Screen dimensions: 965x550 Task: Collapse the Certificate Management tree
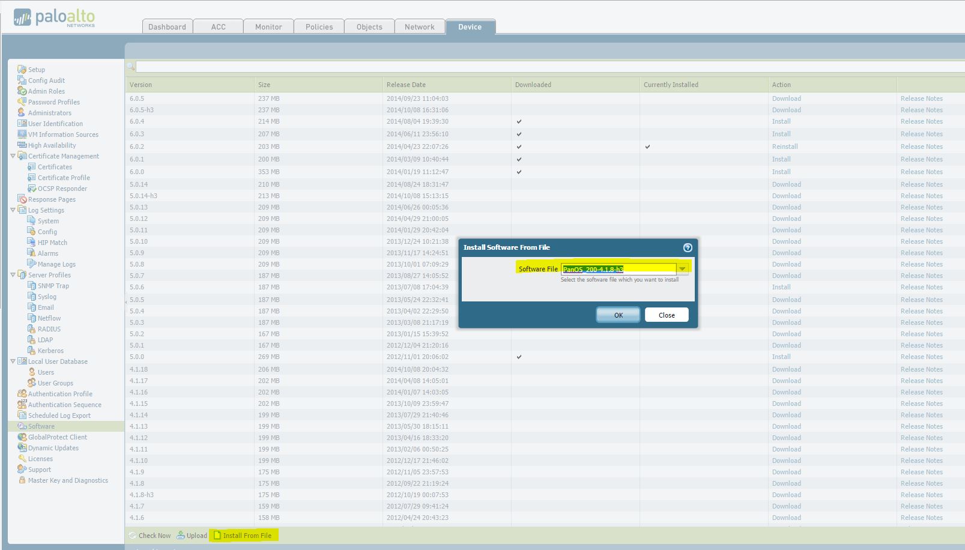click(x=13, y=156)
